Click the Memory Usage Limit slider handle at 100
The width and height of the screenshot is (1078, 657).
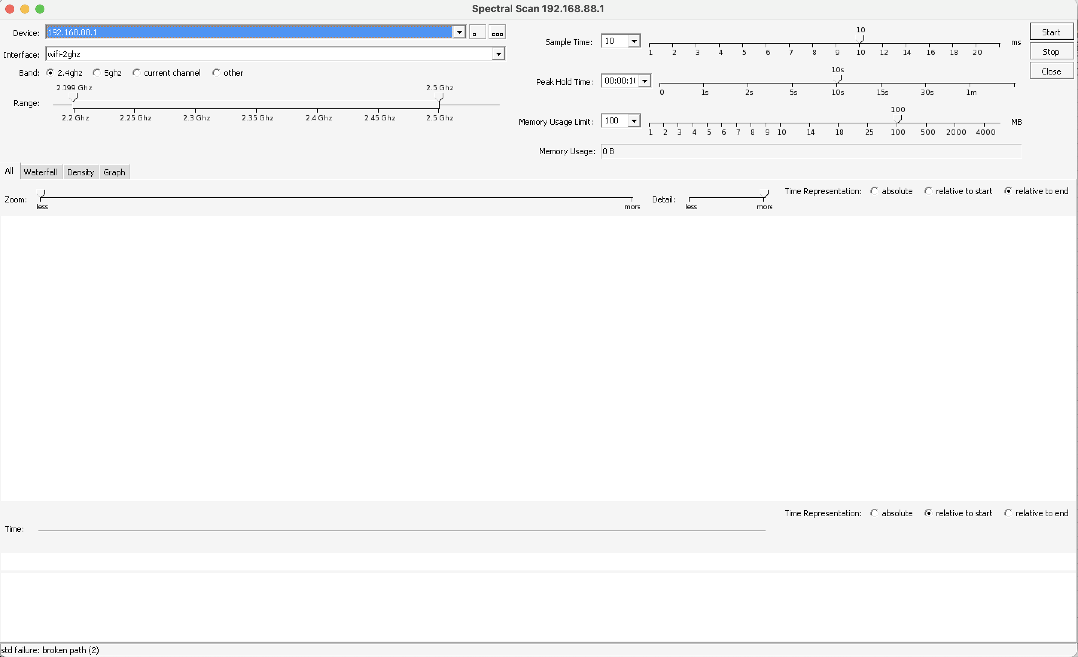tap(897, 119)
